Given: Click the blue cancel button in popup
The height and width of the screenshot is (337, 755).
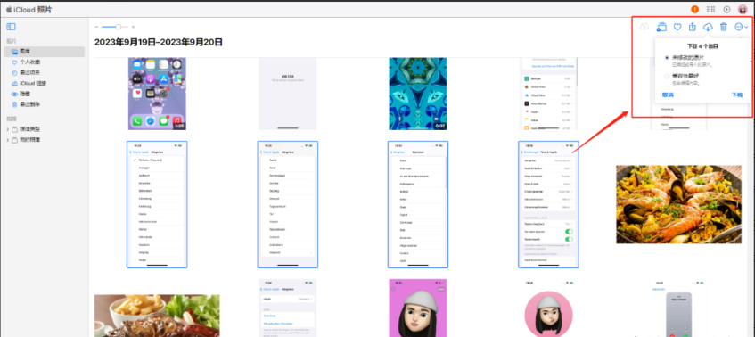Looking at the screenshot, I should [x=668, y=95].
